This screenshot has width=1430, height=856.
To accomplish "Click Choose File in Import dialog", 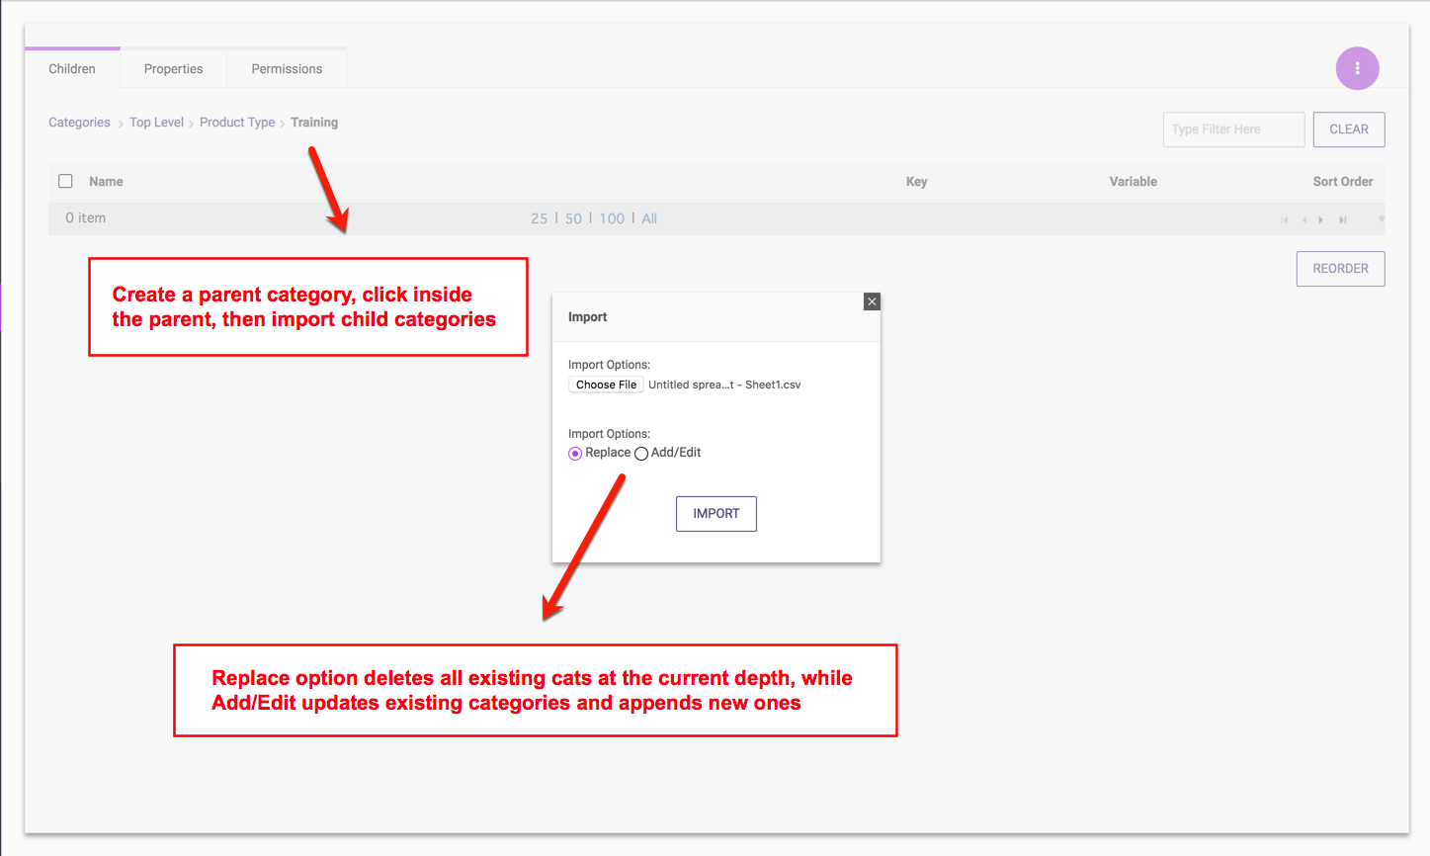I will click(606, 385).
